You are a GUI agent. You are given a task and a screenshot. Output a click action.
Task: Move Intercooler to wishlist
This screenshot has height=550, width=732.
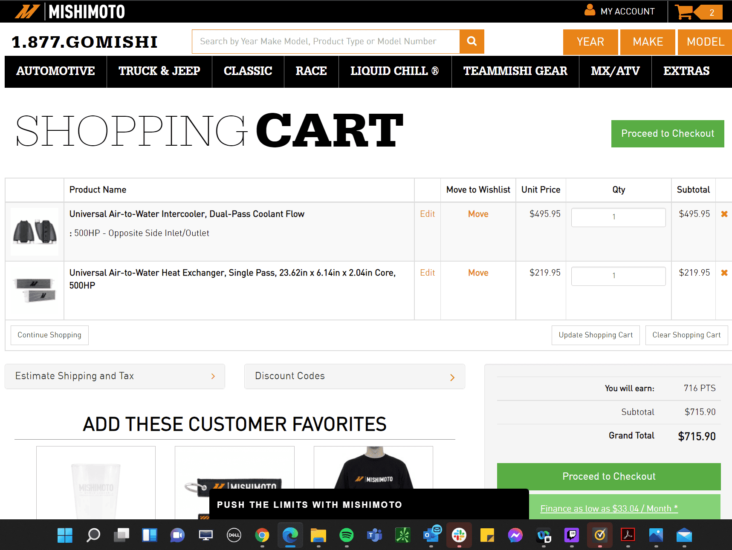[x=478, y=214]
